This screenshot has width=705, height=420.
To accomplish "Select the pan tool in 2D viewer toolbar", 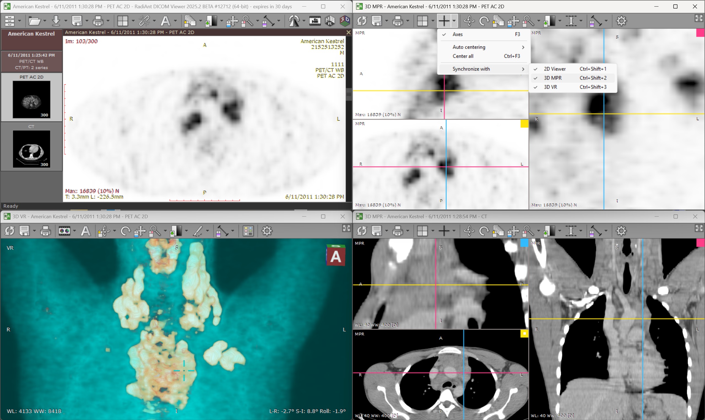I will click(x=232, y=21).
